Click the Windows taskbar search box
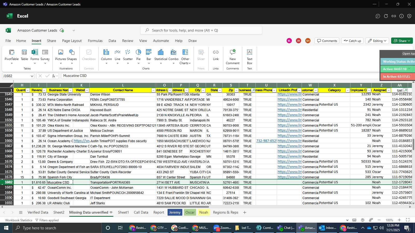Image resolution: width=415 pixels, height=233 pixels. pos(57,228)
